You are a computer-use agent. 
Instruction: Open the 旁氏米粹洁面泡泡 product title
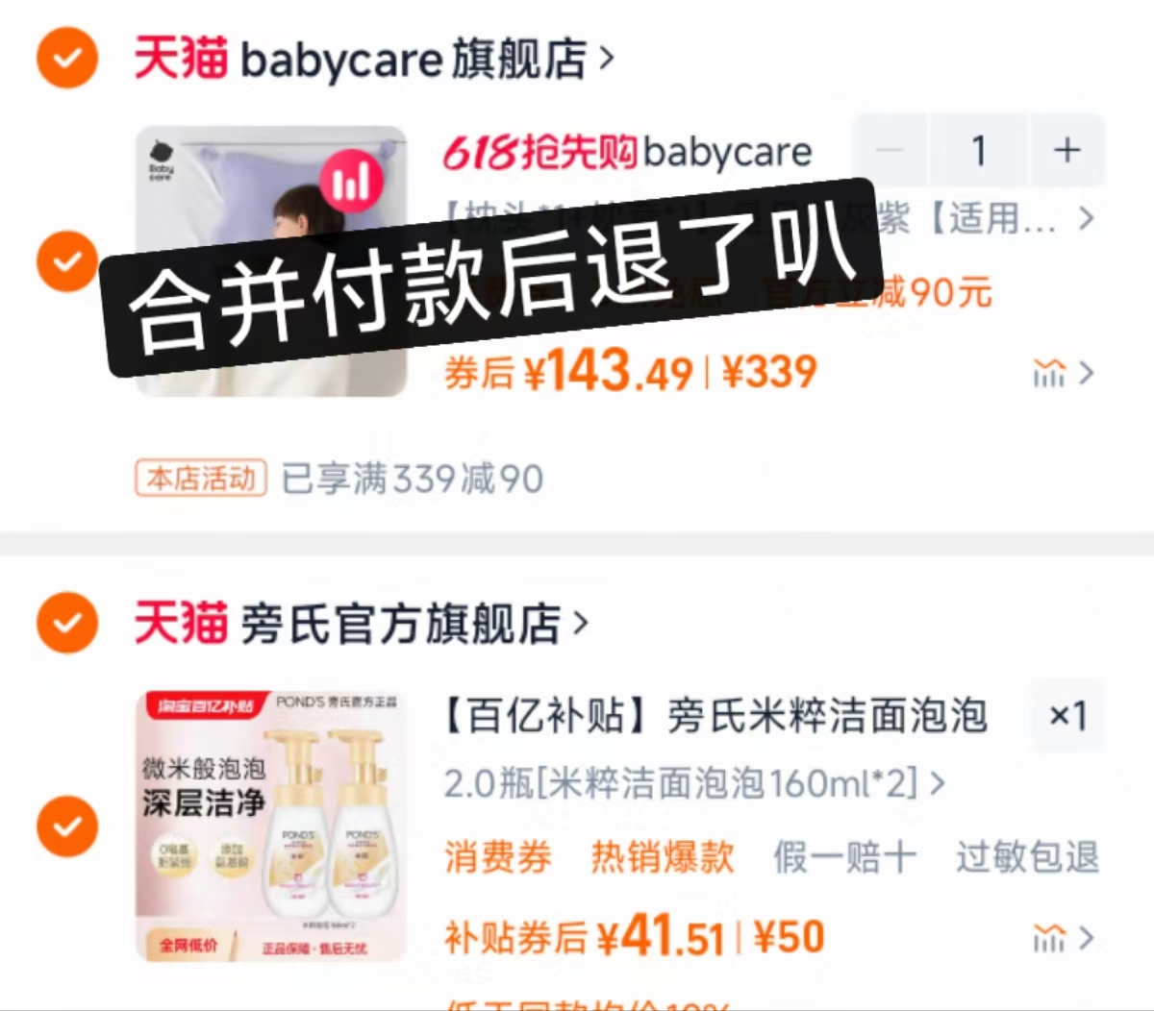[x=715, y=716]
